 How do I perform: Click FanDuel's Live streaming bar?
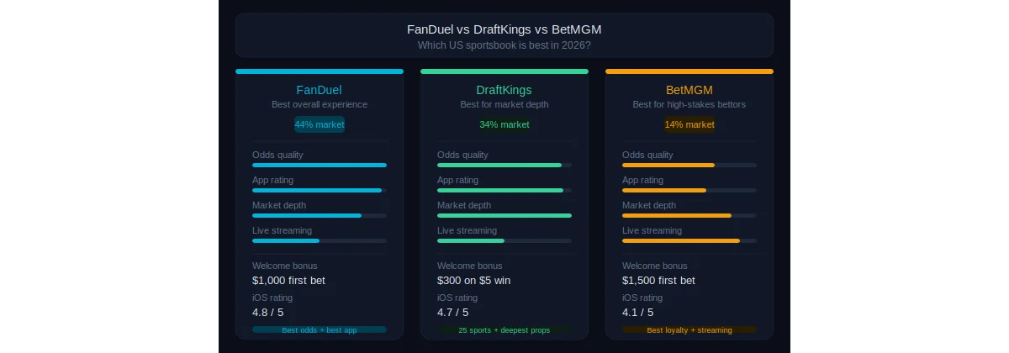pos(320,240)
